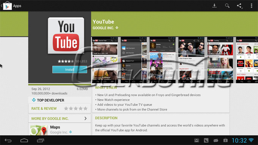Tap the Wi-Fi status icon
The width and height of the screenshot is (258, 145).
click(x=251, y=140)
